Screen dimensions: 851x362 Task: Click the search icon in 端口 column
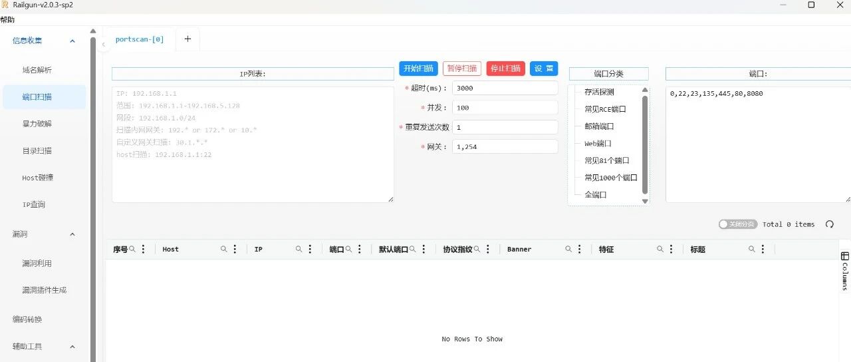(348, 249)
